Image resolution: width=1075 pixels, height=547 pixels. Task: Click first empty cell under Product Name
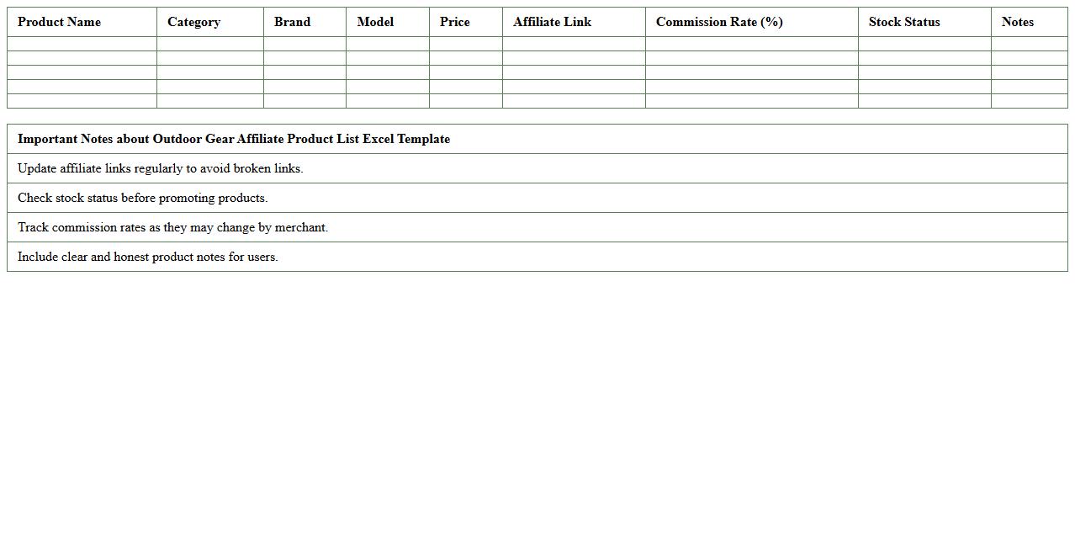pos(82,44)
